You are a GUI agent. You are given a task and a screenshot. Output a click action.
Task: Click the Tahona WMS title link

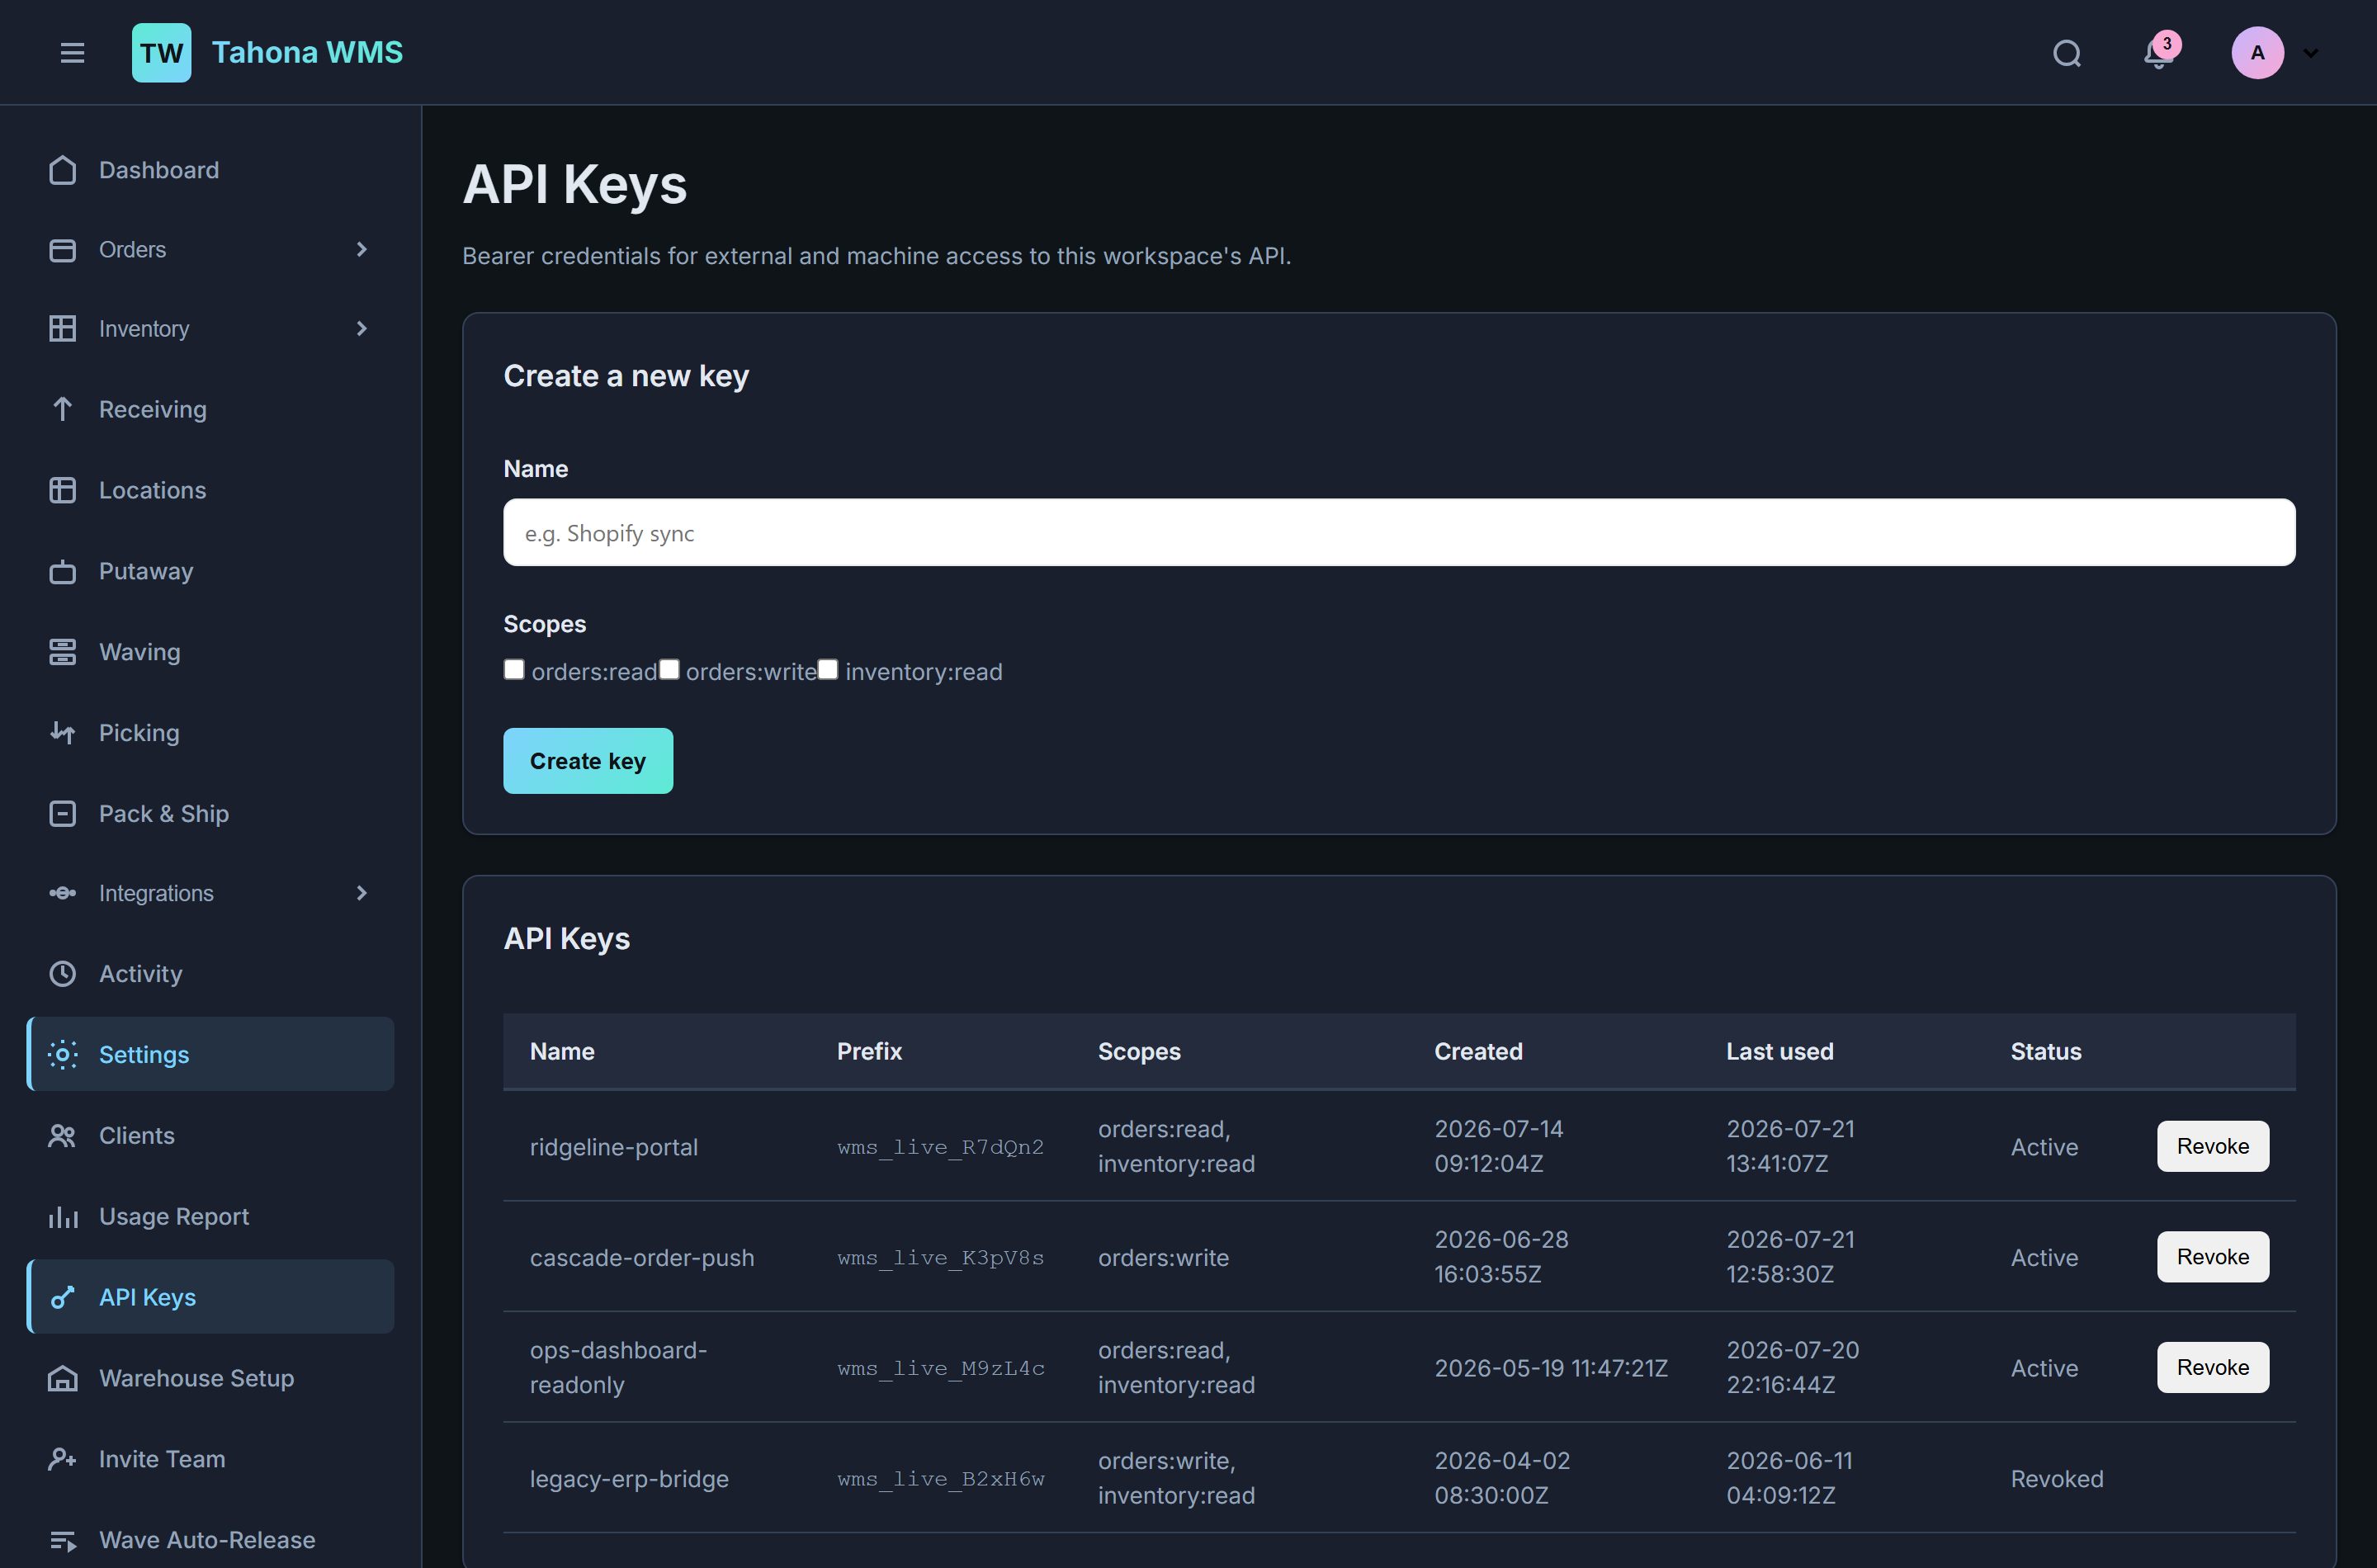tap(307, 53)
